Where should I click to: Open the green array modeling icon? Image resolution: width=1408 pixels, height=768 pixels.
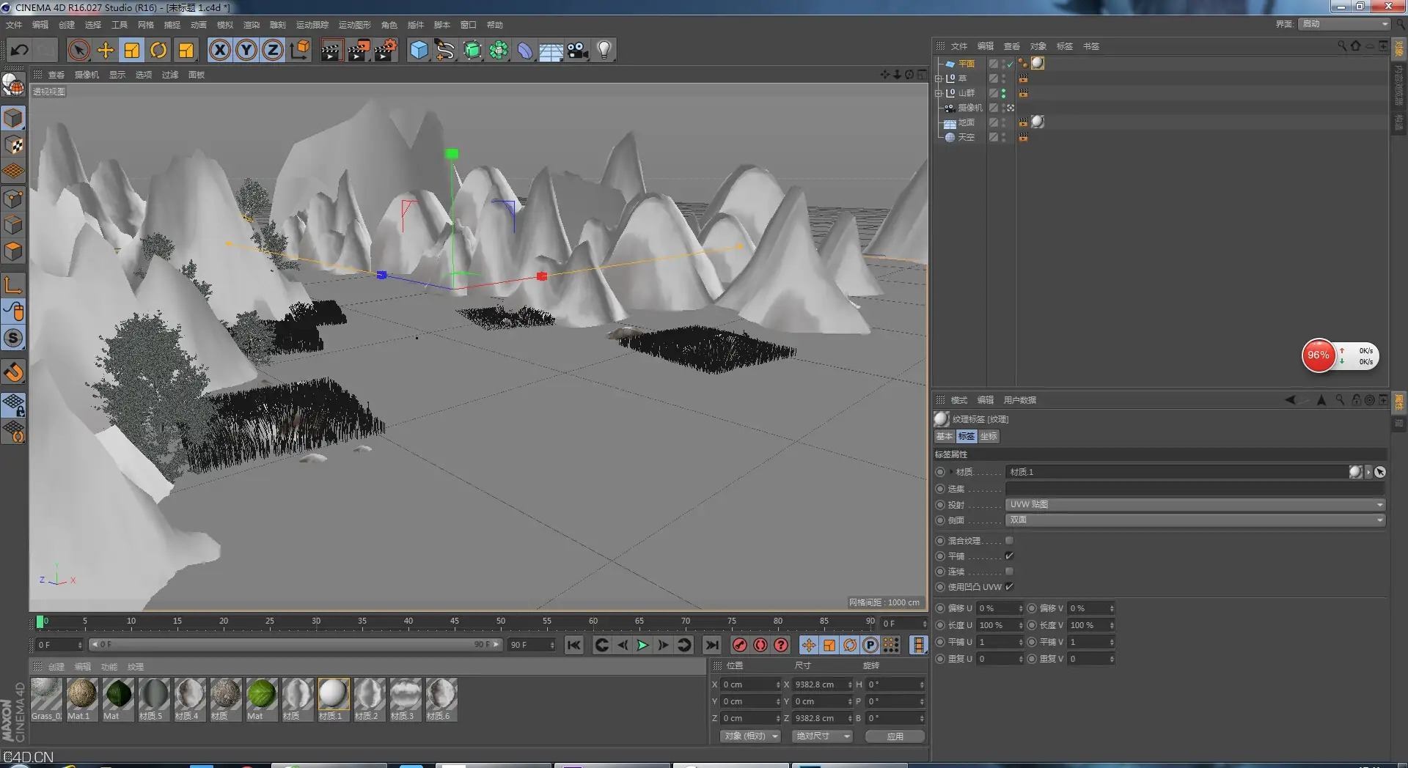tap(499, 50)
